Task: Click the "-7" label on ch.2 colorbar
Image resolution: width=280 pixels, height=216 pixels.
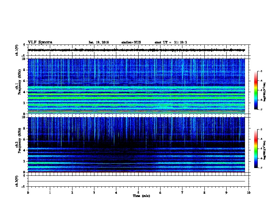Action: pyautogui.click(x=261, y=168)
